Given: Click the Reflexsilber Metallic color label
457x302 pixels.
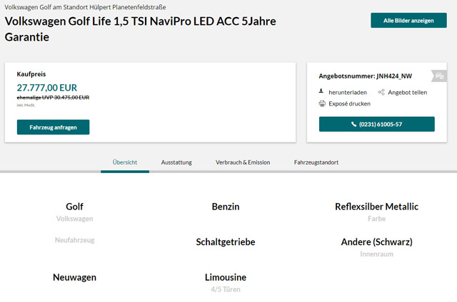Looking at the screenshot, I should pyautogui.click(x=376, y=207).
